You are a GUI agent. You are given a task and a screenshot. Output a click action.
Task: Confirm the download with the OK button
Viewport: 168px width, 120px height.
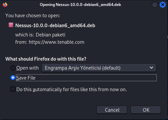click(x=146, y=110)
